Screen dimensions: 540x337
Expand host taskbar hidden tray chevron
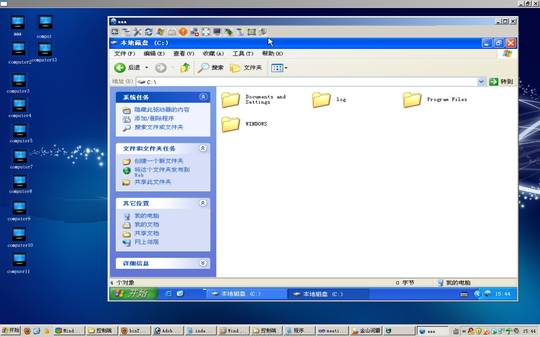(x=464, y=331)
